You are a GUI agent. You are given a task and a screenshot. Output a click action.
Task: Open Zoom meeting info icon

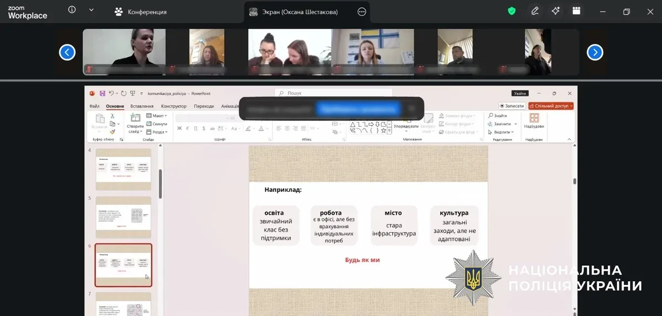click(x=72, y=10)
